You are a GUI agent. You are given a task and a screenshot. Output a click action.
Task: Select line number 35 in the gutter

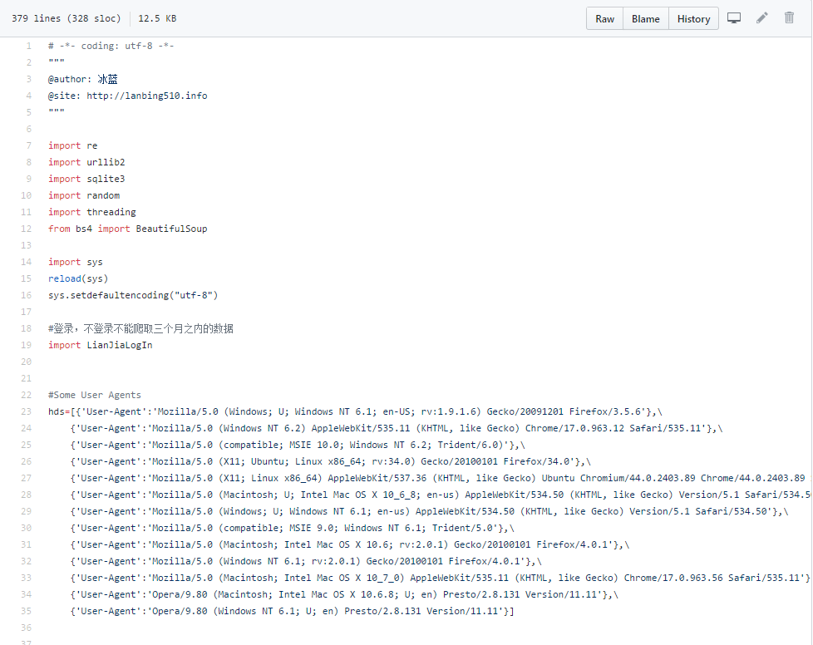point(27,611)
